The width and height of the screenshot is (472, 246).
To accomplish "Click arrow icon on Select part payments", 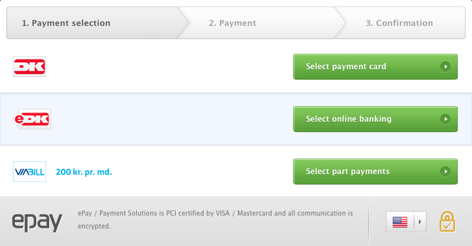I will click(445, 172).
